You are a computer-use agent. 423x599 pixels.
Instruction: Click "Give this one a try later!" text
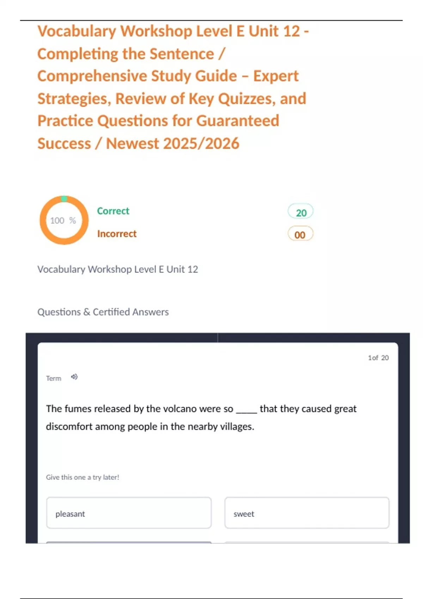(x=82, y=477)
